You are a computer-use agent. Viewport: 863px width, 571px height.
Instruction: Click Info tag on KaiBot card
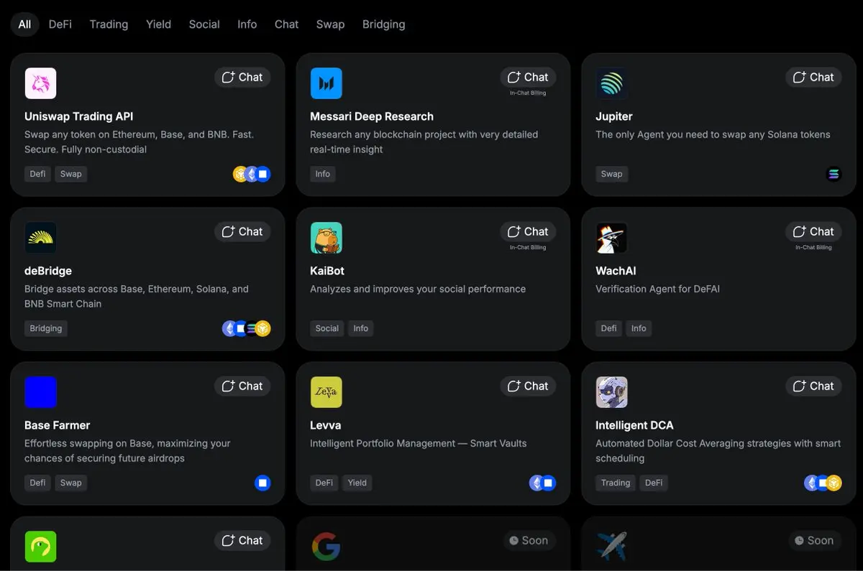360,328
